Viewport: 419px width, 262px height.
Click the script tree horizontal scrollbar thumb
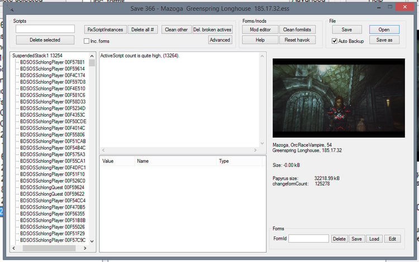pyautogui.click(x=49, y=248)
